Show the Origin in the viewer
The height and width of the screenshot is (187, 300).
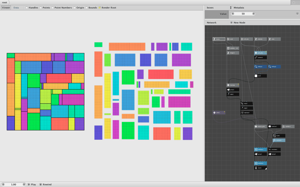pyautogui.click(x=74, y=8)
